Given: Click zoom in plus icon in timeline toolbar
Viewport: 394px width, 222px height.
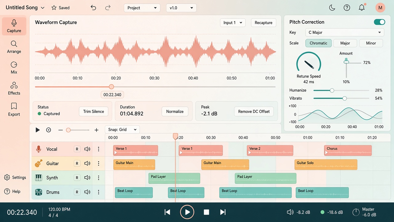Looking at the screenshot, I should 96,130.
